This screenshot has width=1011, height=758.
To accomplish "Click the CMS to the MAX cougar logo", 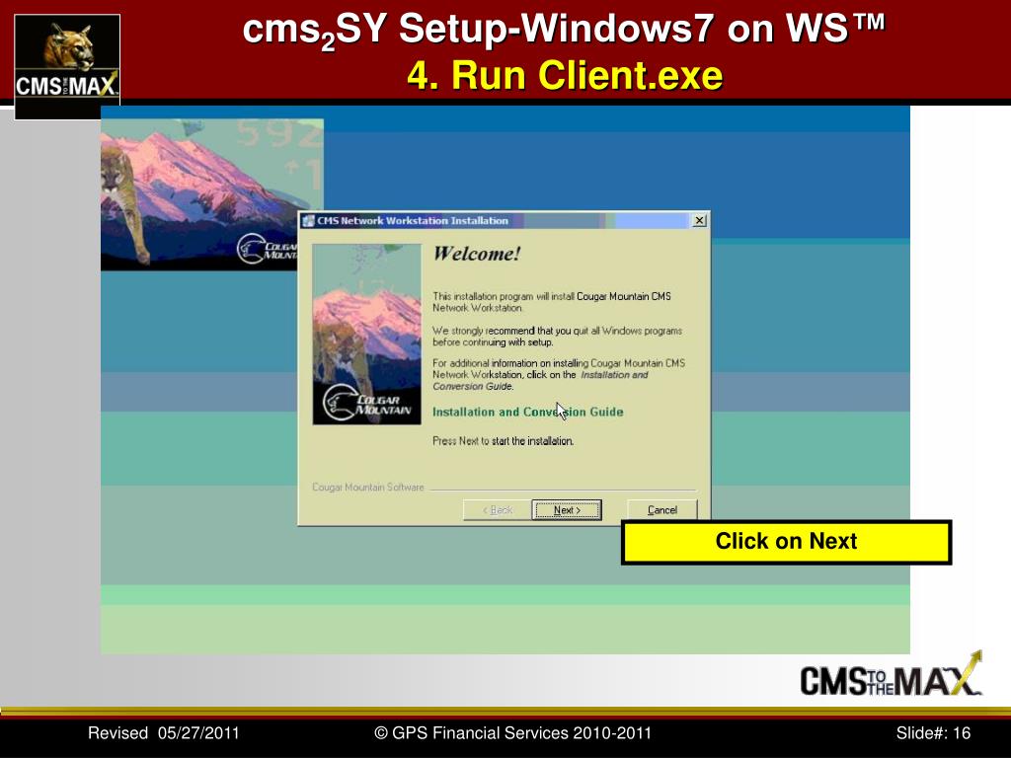I will pyautogui.click(x=67, y=66).
